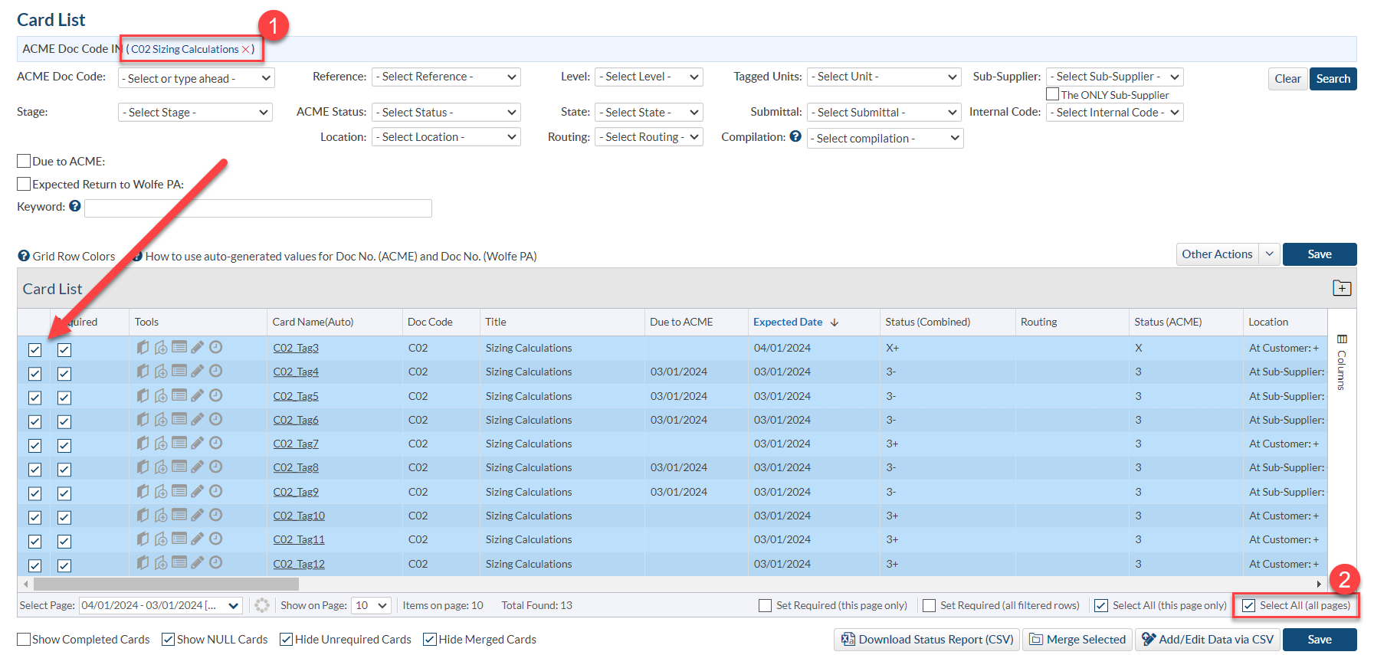Click Due to ACME column header
The height and width of the screenshot is (655, 1374).
click(x=681, y=322)
